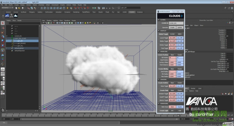Select the arrow Select tool in toolbox
The height and width of the screenshot is (126, 234).
click(2, 23)
